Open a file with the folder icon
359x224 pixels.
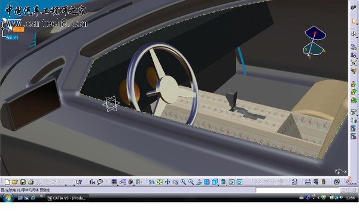click(x=15, y=182)
